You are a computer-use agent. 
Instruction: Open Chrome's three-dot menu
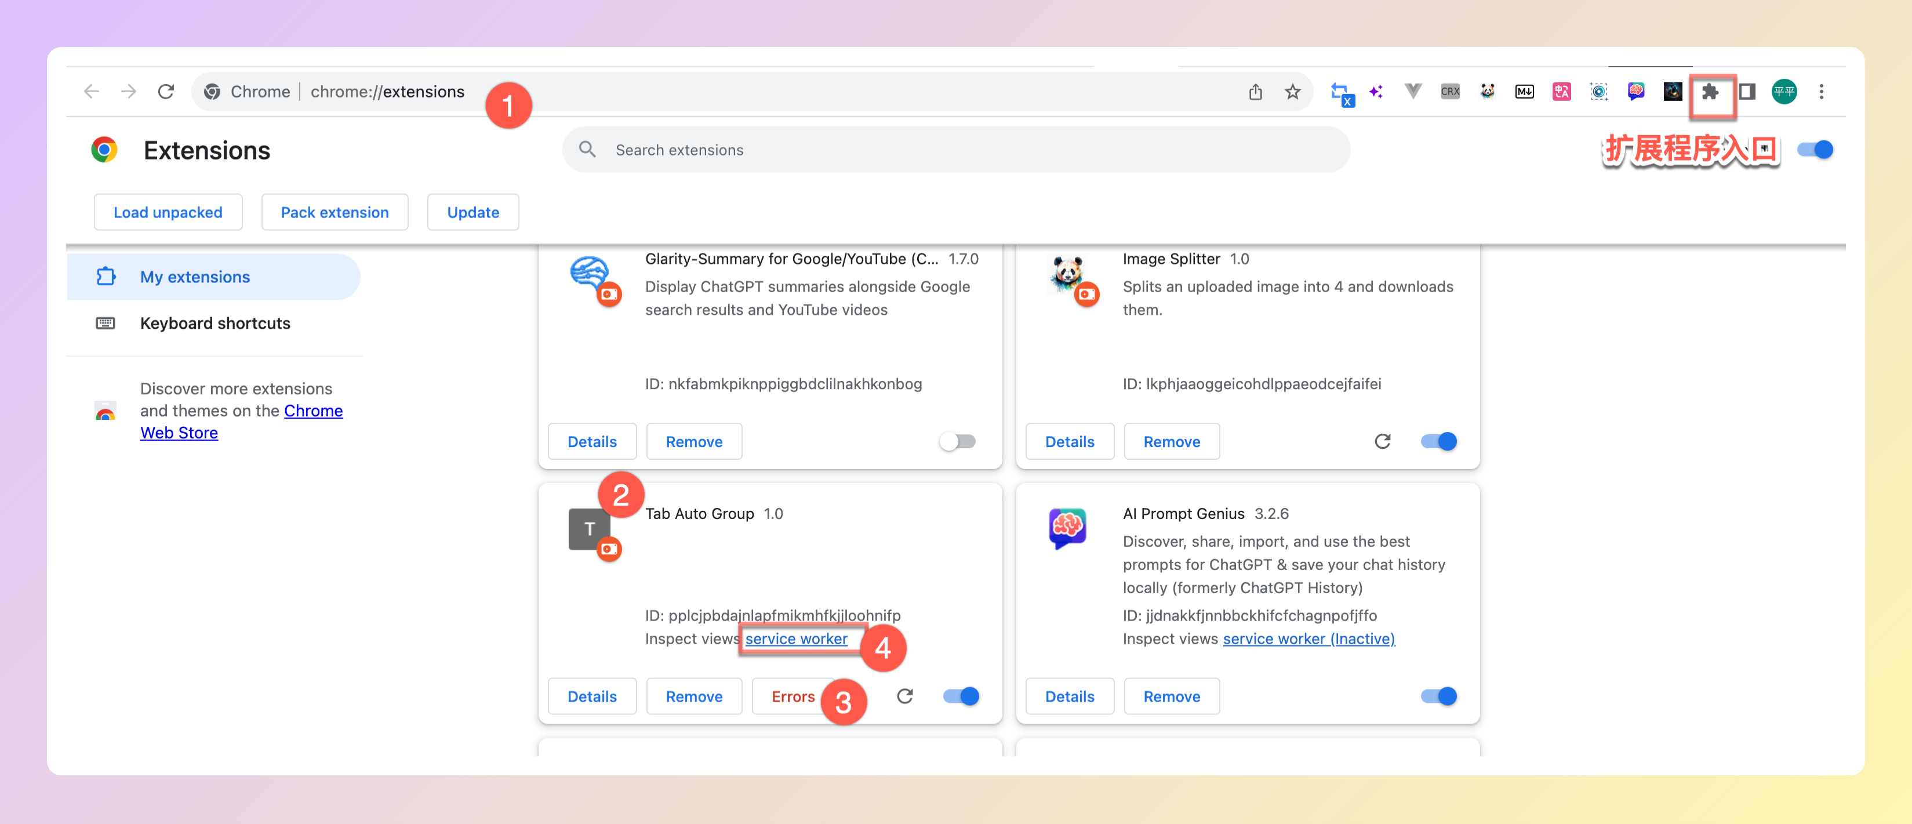coord(1821,92)
